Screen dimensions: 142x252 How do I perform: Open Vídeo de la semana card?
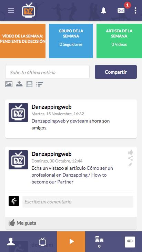23,41
